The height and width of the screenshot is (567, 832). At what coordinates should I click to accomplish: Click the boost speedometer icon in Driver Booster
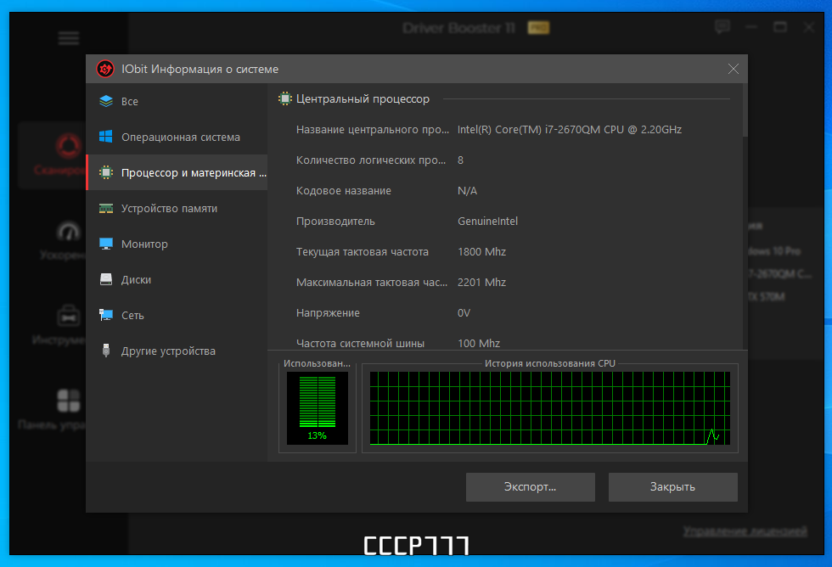(69, 232)
